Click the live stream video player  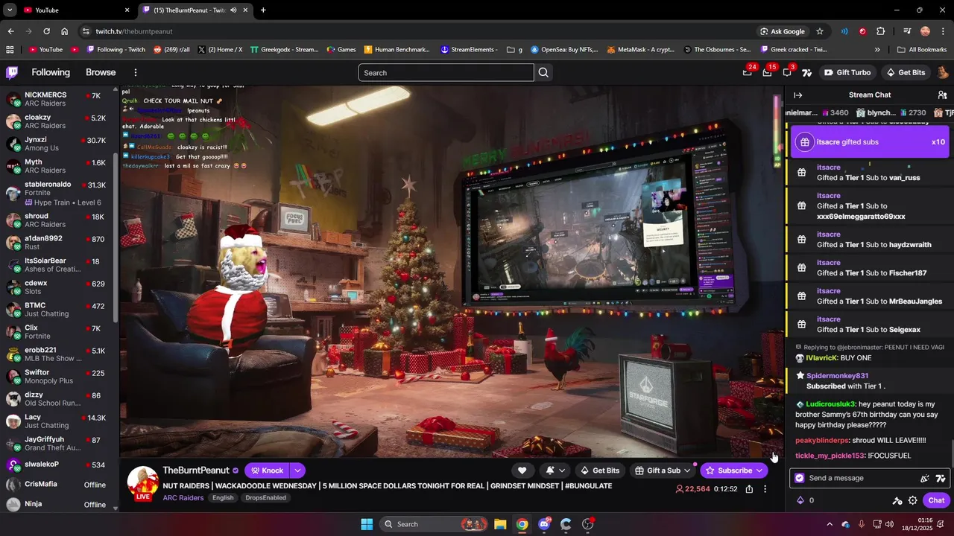(x=450, y=271)
